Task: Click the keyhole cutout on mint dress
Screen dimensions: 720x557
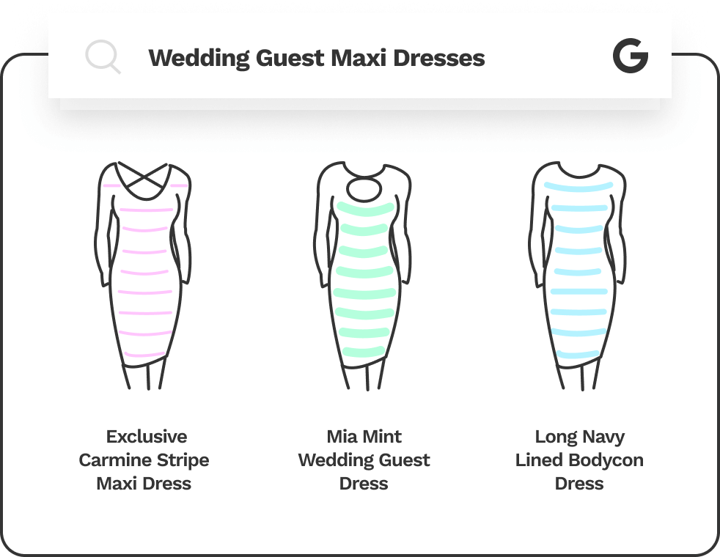Action: click(x=364, y=190)
